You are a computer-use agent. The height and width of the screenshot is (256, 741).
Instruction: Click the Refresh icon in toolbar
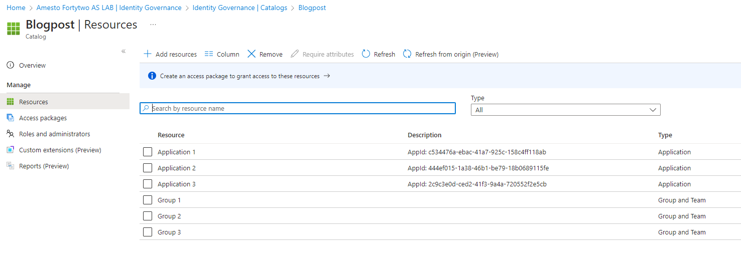pyautogui.click(x=366, y=54)
